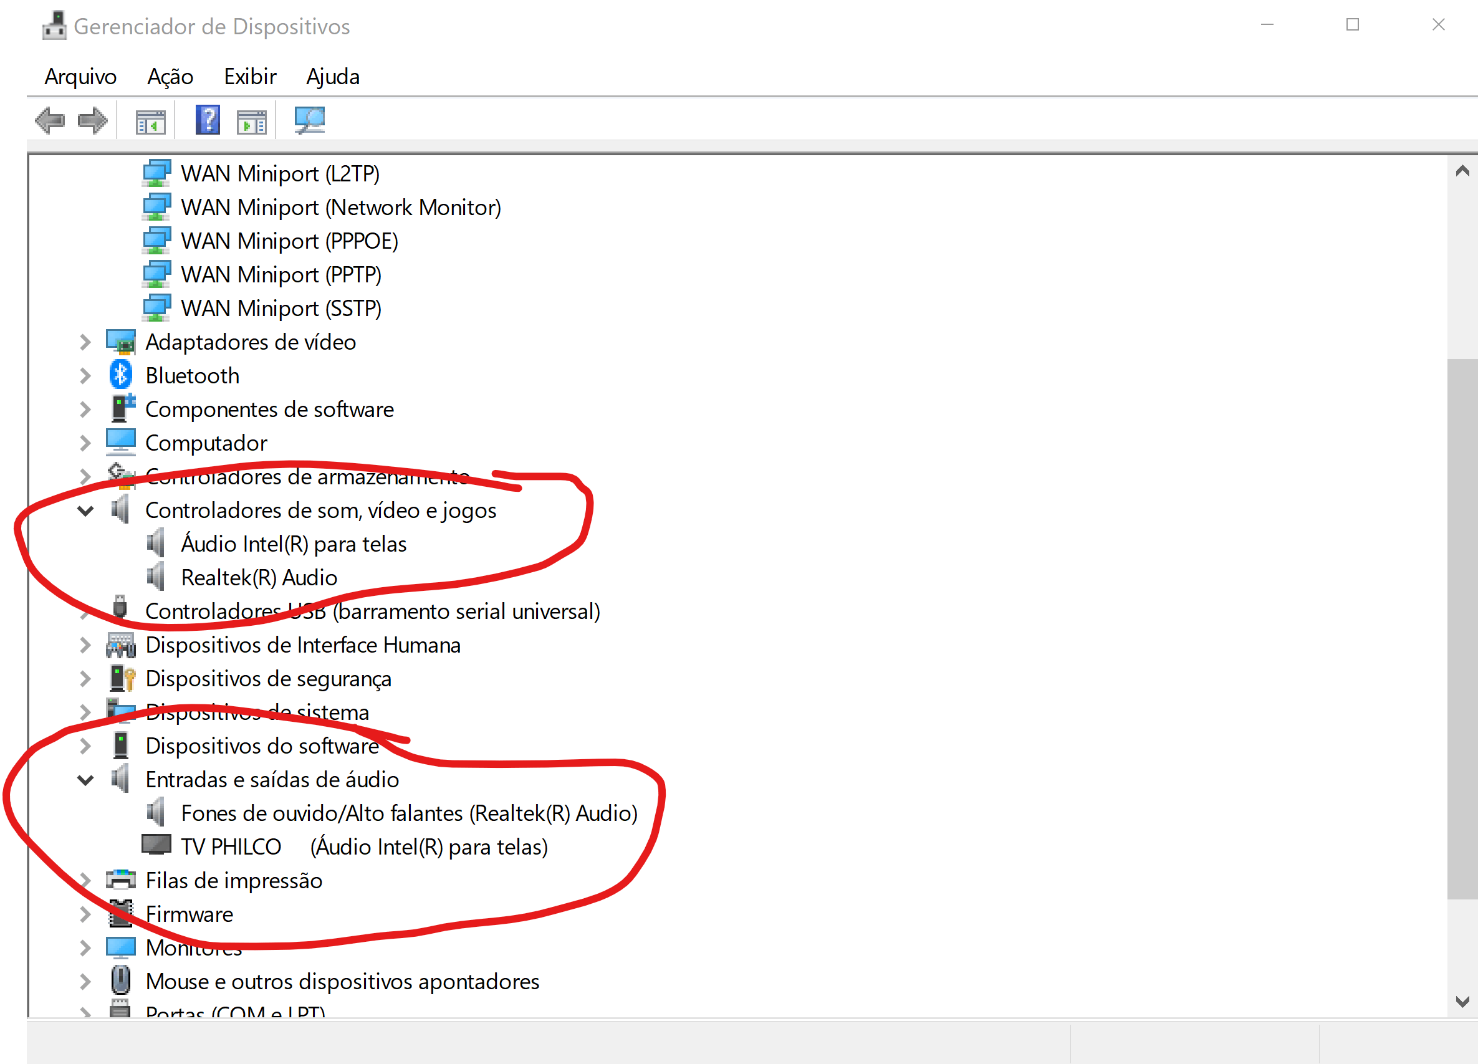Screen dimensions: 1478x1064
Task: Select Fones de ouvido/Alto falantes device
Action: (x=408, y=813)
